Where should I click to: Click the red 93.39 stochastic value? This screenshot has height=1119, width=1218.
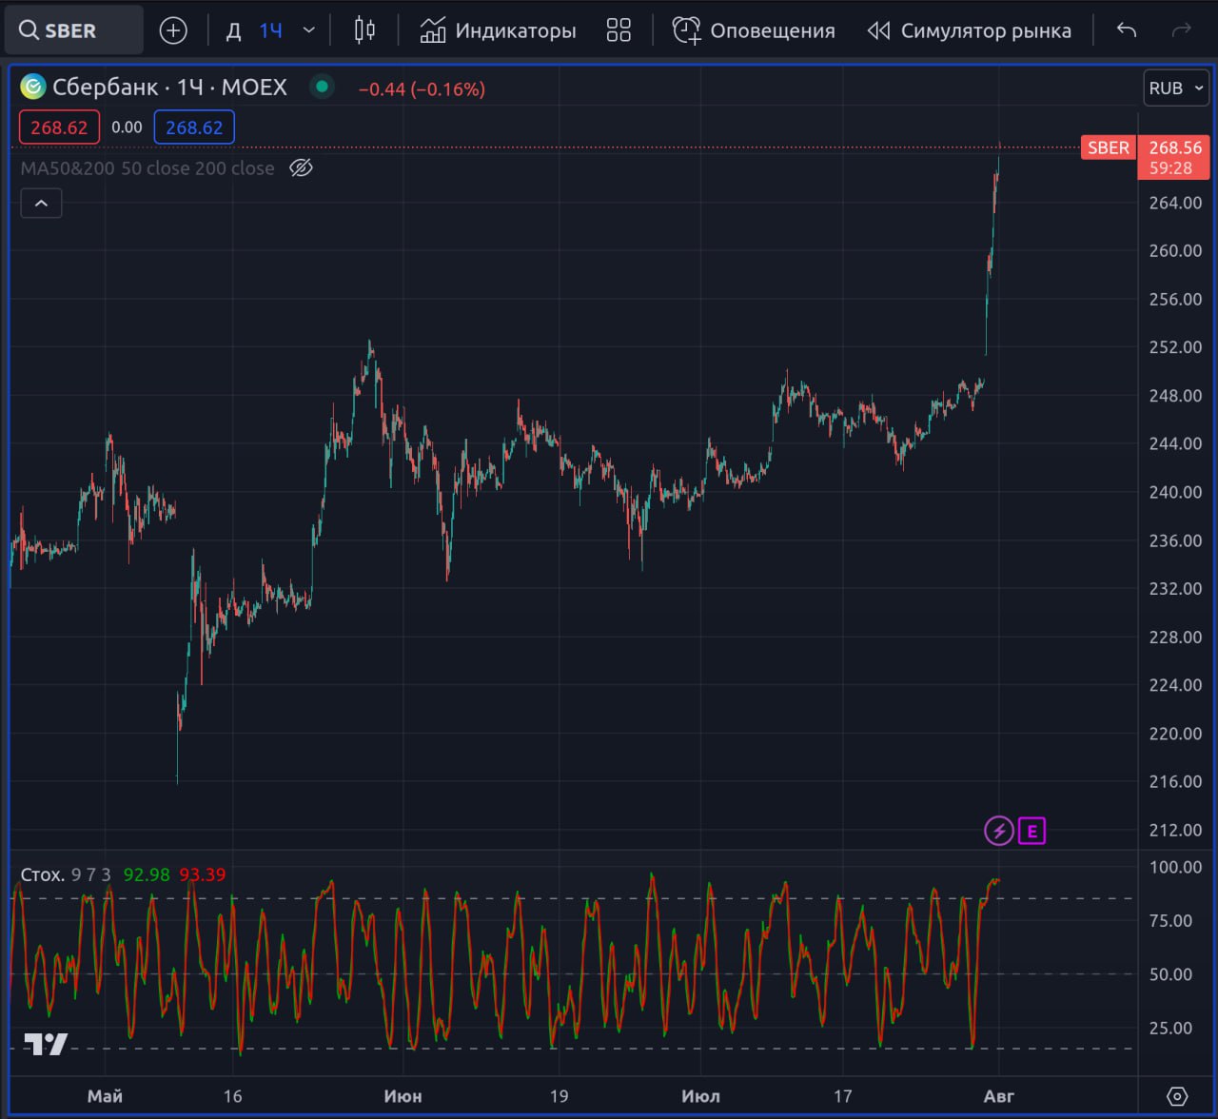click(203, 874)
